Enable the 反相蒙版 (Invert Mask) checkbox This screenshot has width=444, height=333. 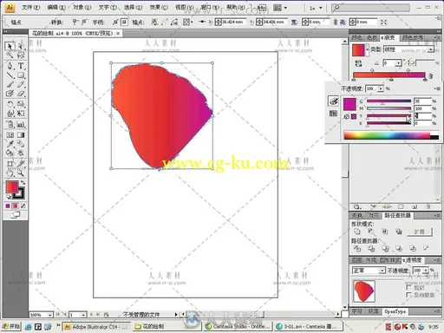point(408,295)
